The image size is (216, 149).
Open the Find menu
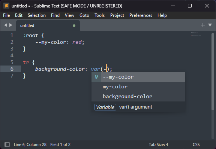click(x=55, y=15)
